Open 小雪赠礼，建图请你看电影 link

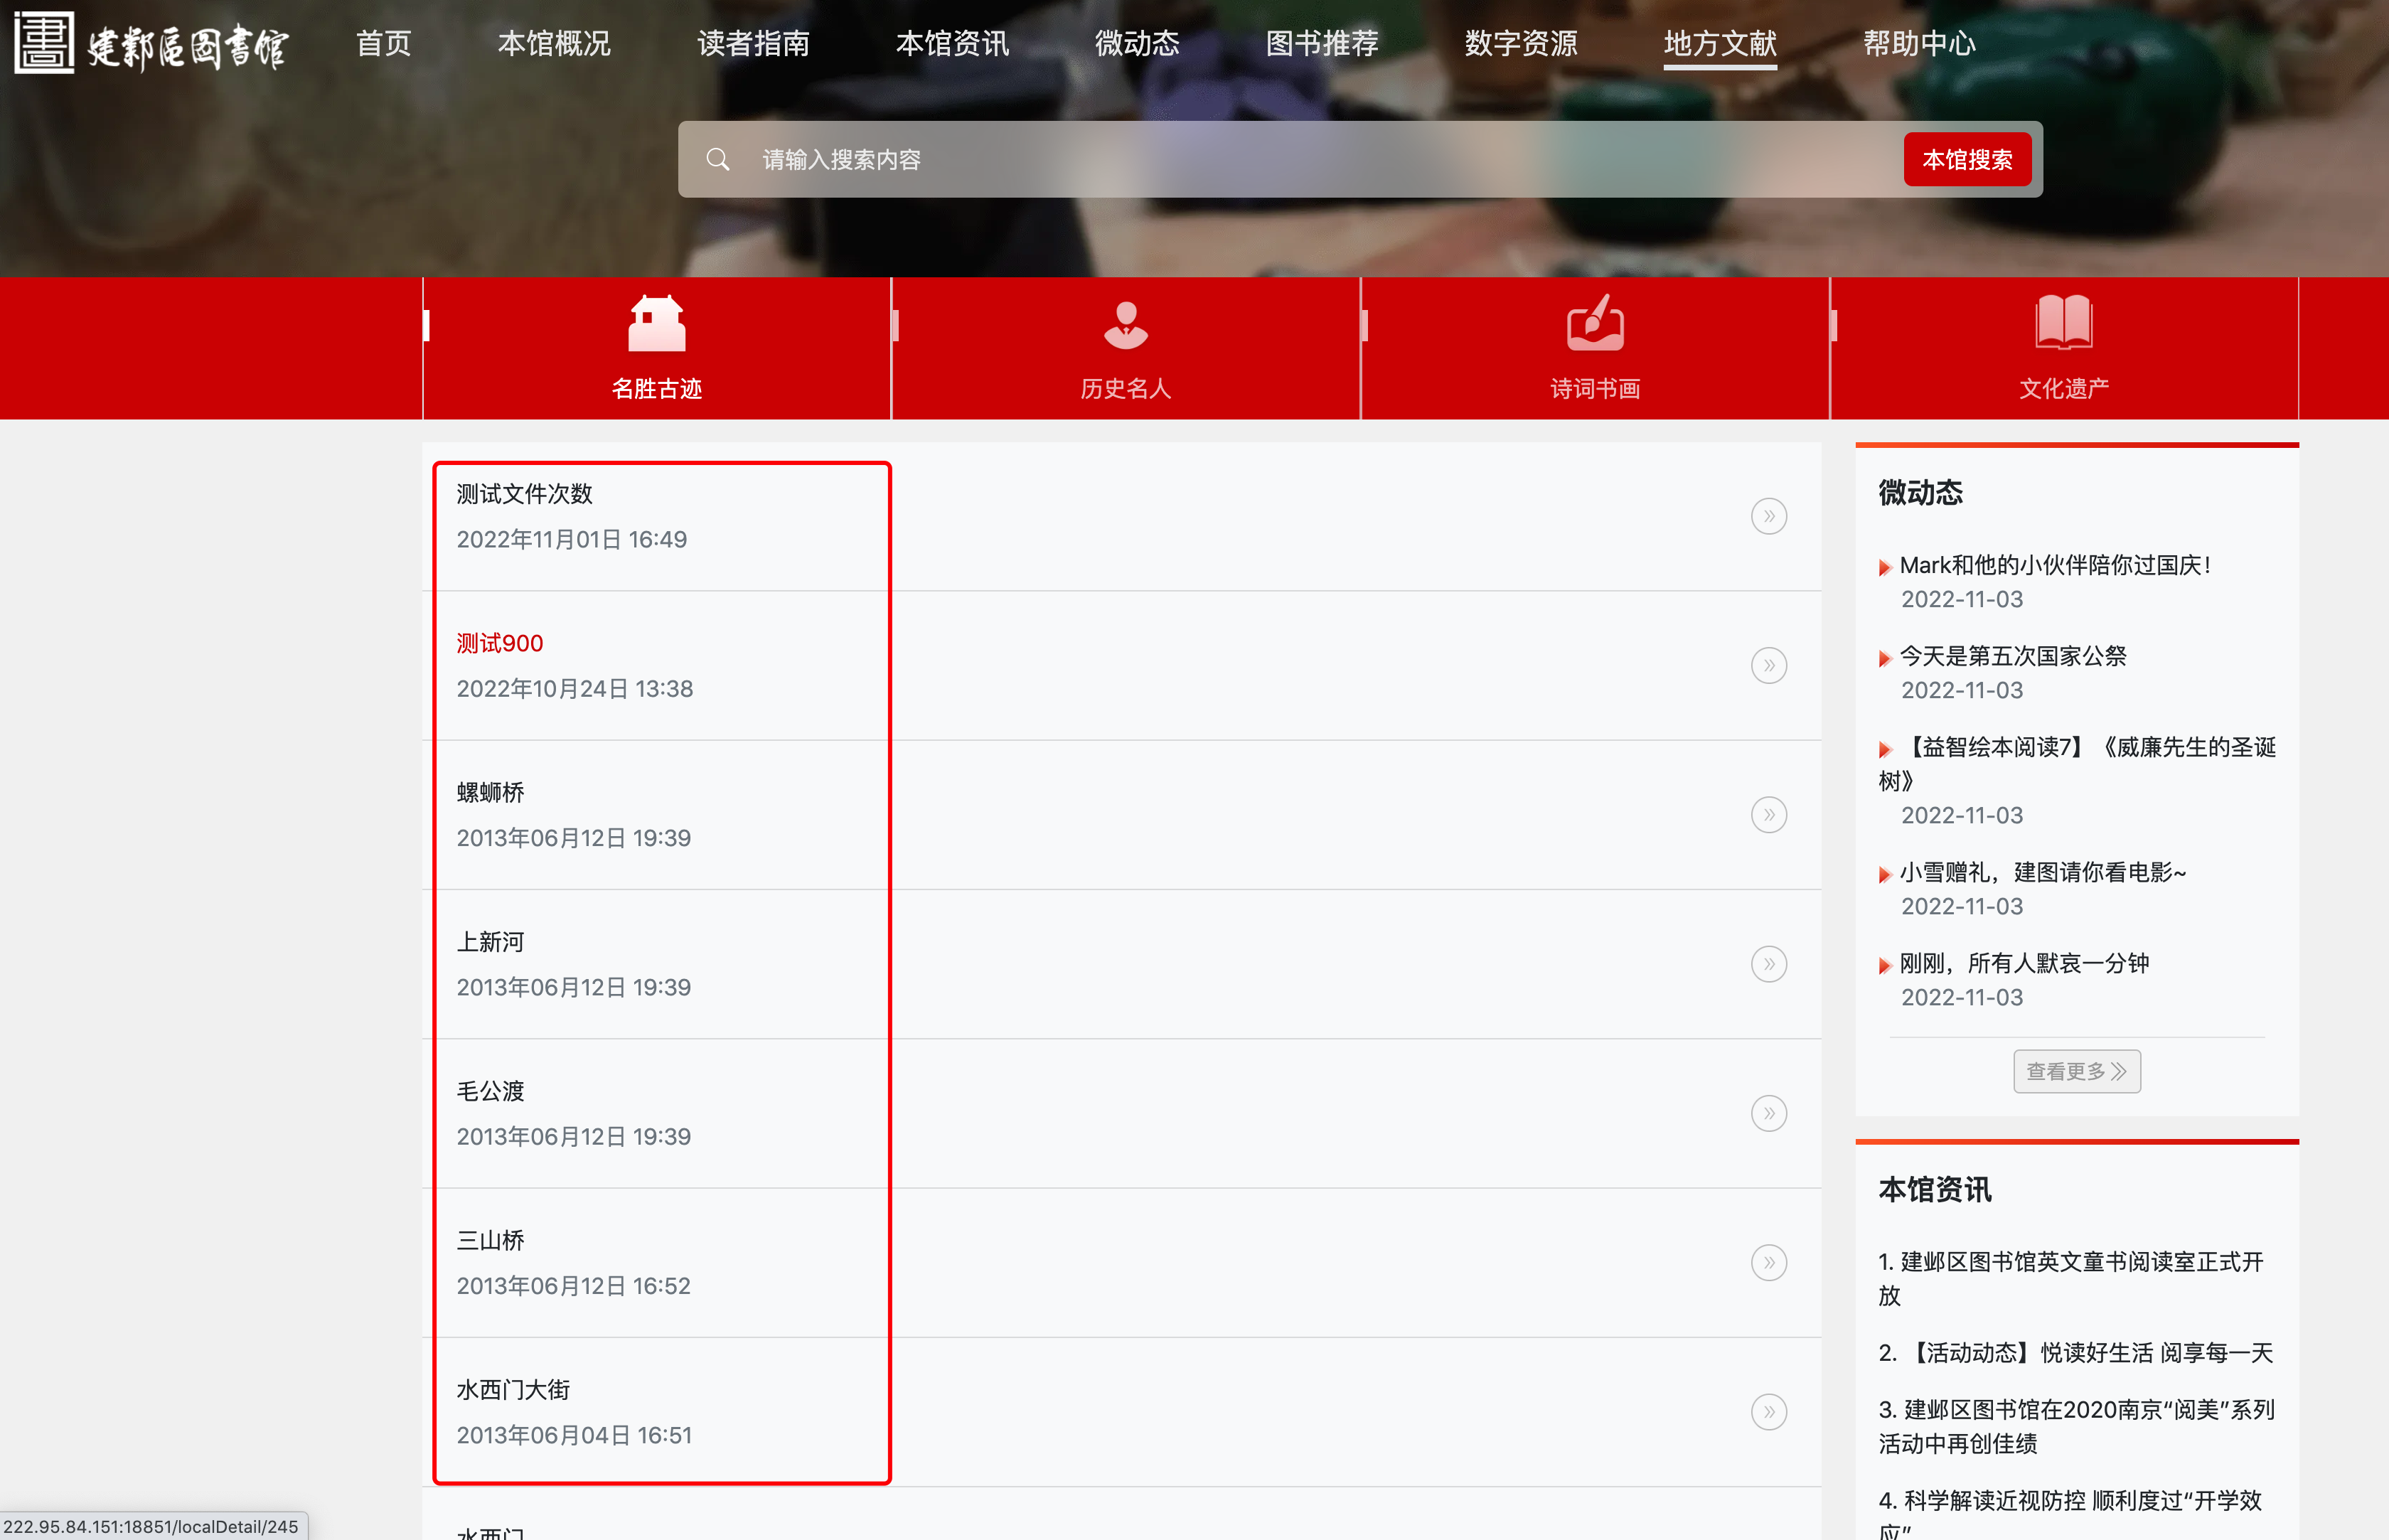(2042, 872)
